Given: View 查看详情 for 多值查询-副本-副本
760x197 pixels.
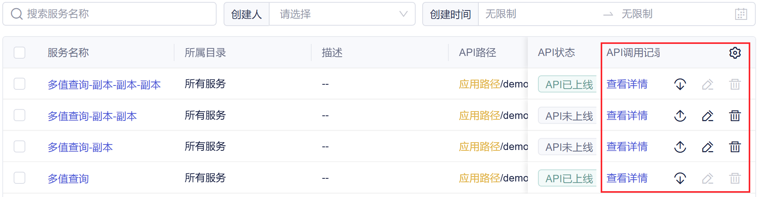Looking at the screenshot, I should [x=627, y=116].
